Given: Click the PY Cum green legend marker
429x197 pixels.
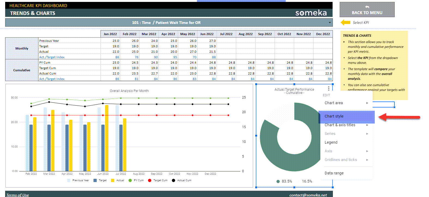Looking at the screenshot, I should click(130, 180).
